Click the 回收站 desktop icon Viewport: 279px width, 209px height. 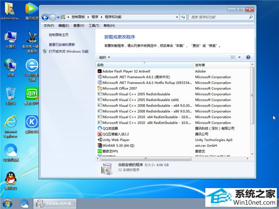tap(10, 96)
